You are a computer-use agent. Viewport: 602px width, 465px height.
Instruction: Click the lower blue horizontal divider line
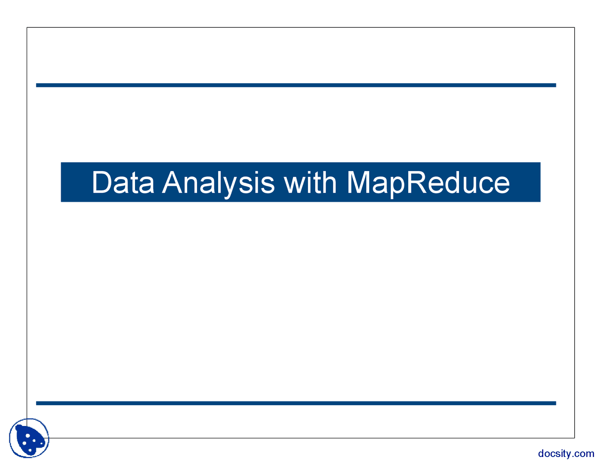click(296, 403)
